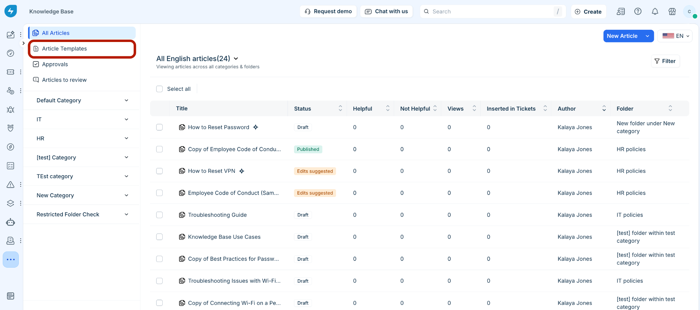
Task: Click the bug icon in left sidebar
Action: click(x=11, y=110)
